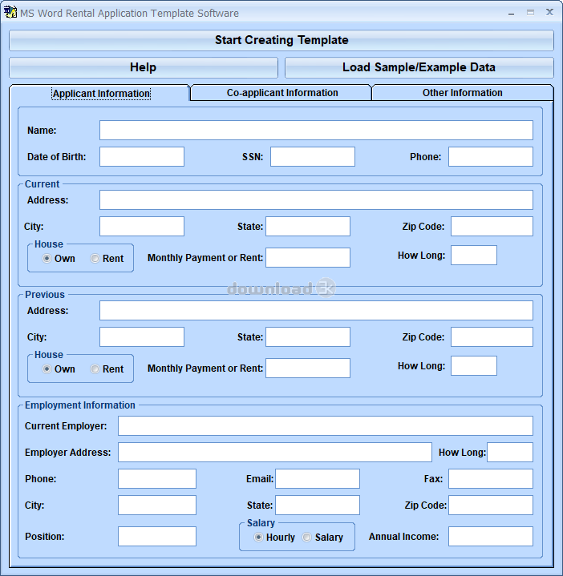Click the application icon in title bar

pos(10,13)
